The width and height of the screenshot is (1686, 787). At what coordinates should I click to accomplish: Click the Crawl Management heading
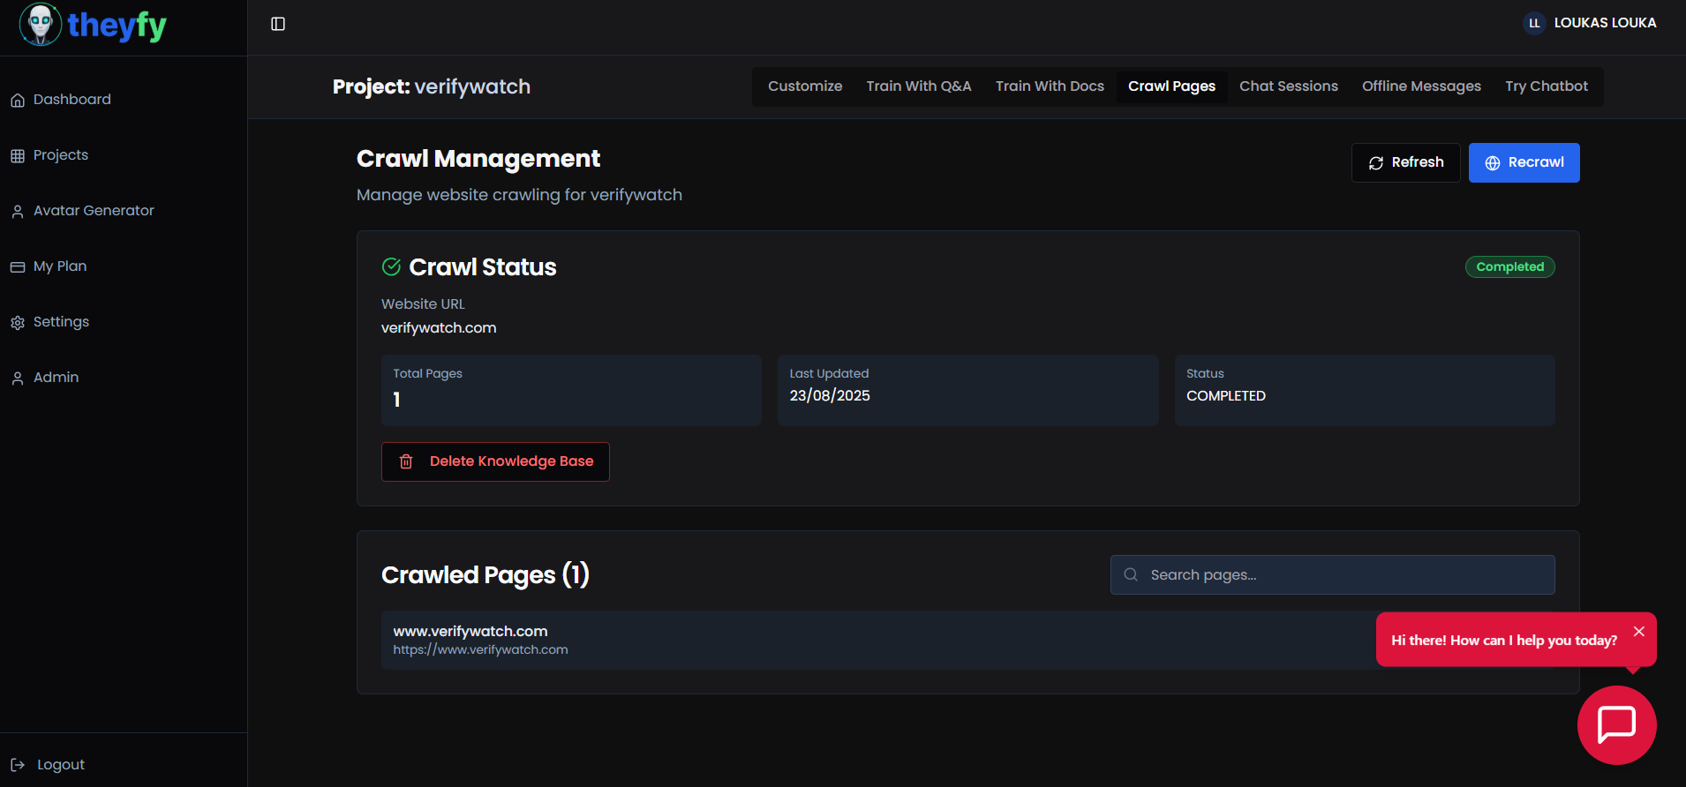point(478,159)
